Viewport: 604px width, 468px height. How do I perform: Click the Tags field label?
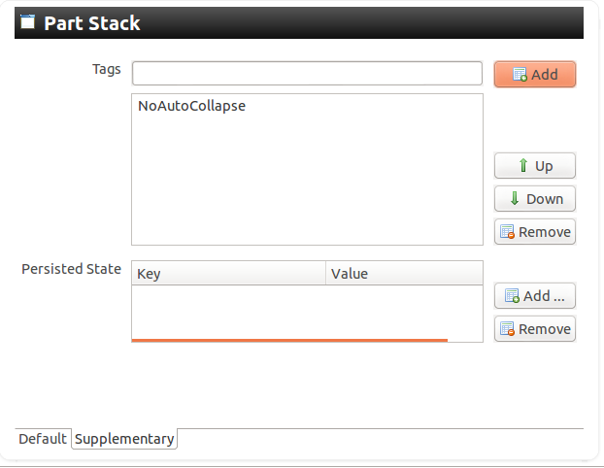tap(106, 69)
